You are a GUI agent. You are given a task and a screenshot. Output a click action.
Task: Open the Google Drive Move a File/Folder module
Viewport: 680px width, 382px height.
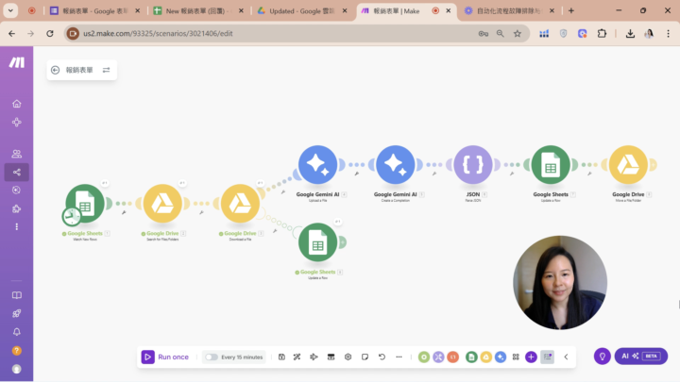tap(628, 164)
